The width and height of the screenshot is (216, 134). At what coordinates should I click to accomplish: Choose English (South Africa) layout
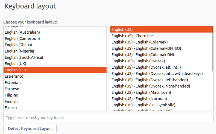24,57
